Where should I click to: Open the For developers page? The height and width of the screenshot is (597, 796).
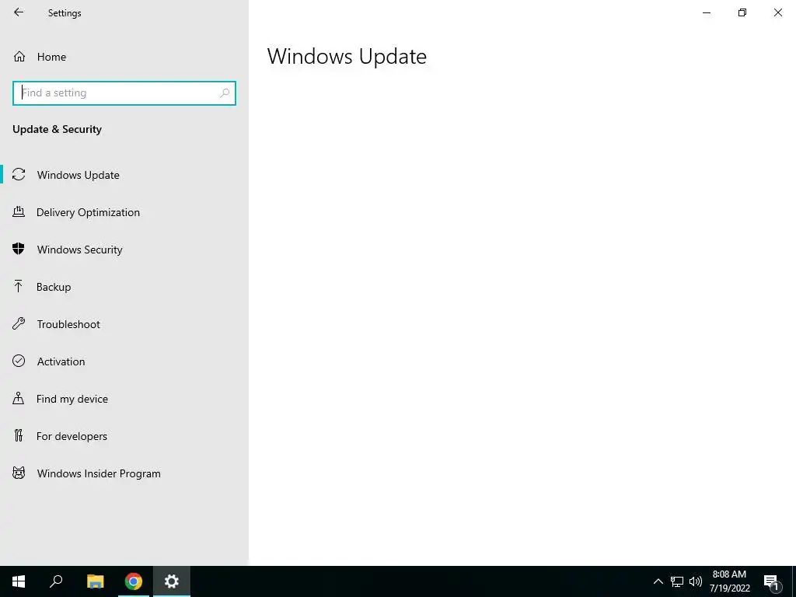(x=124, y=436)
